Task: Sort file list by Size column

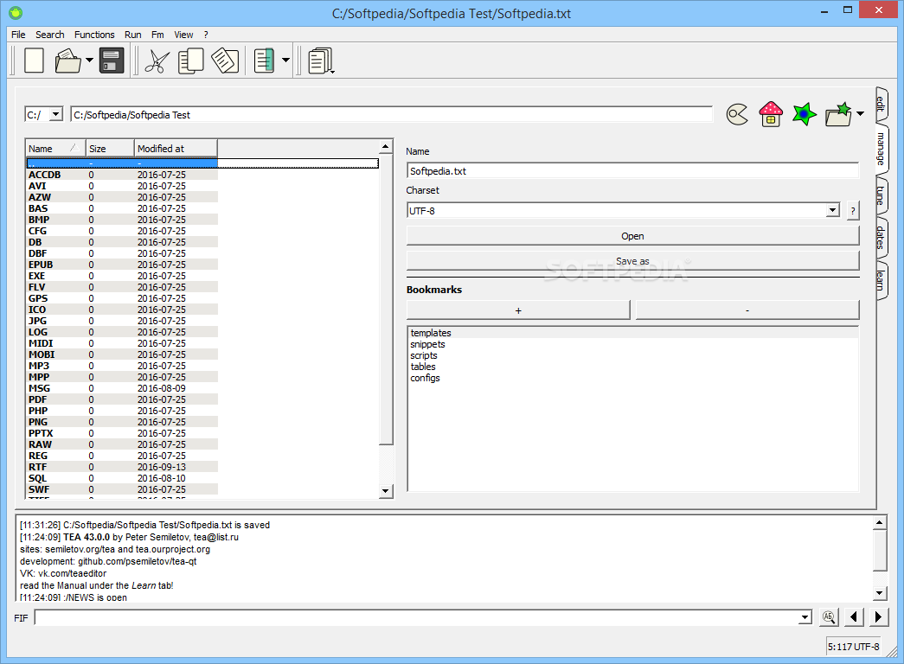Action: (110, 149)
